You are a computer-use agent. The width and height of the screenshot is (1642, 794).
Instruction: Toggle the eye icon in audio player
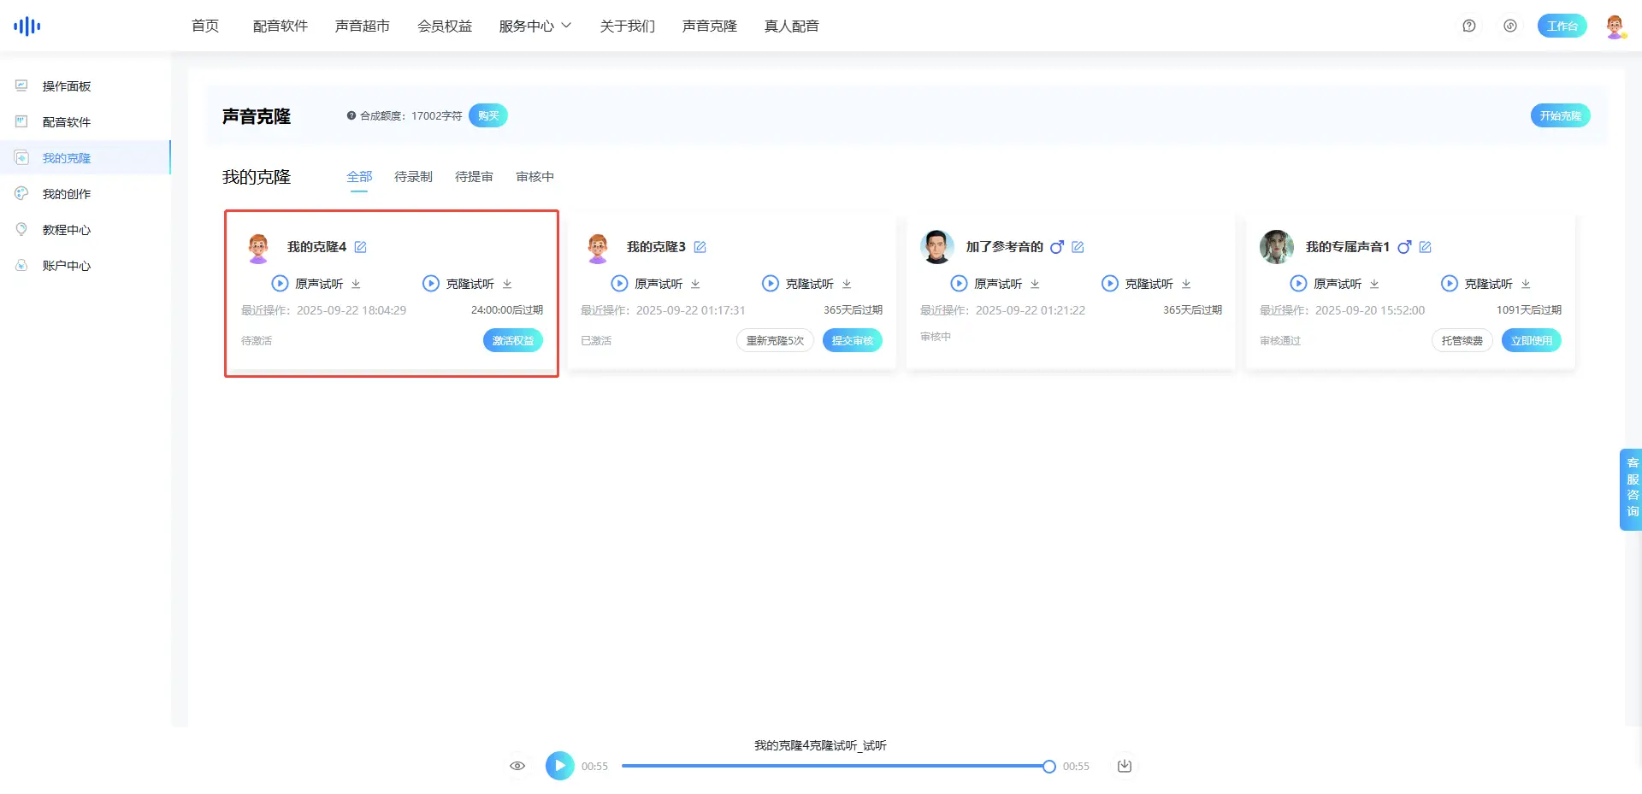click(x=517, y=766)
